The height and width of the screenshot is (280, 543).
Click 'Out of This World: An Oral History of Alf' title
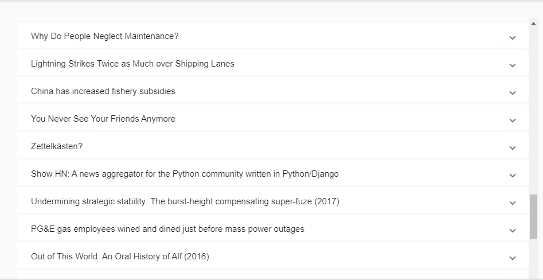tap(120, 256)
